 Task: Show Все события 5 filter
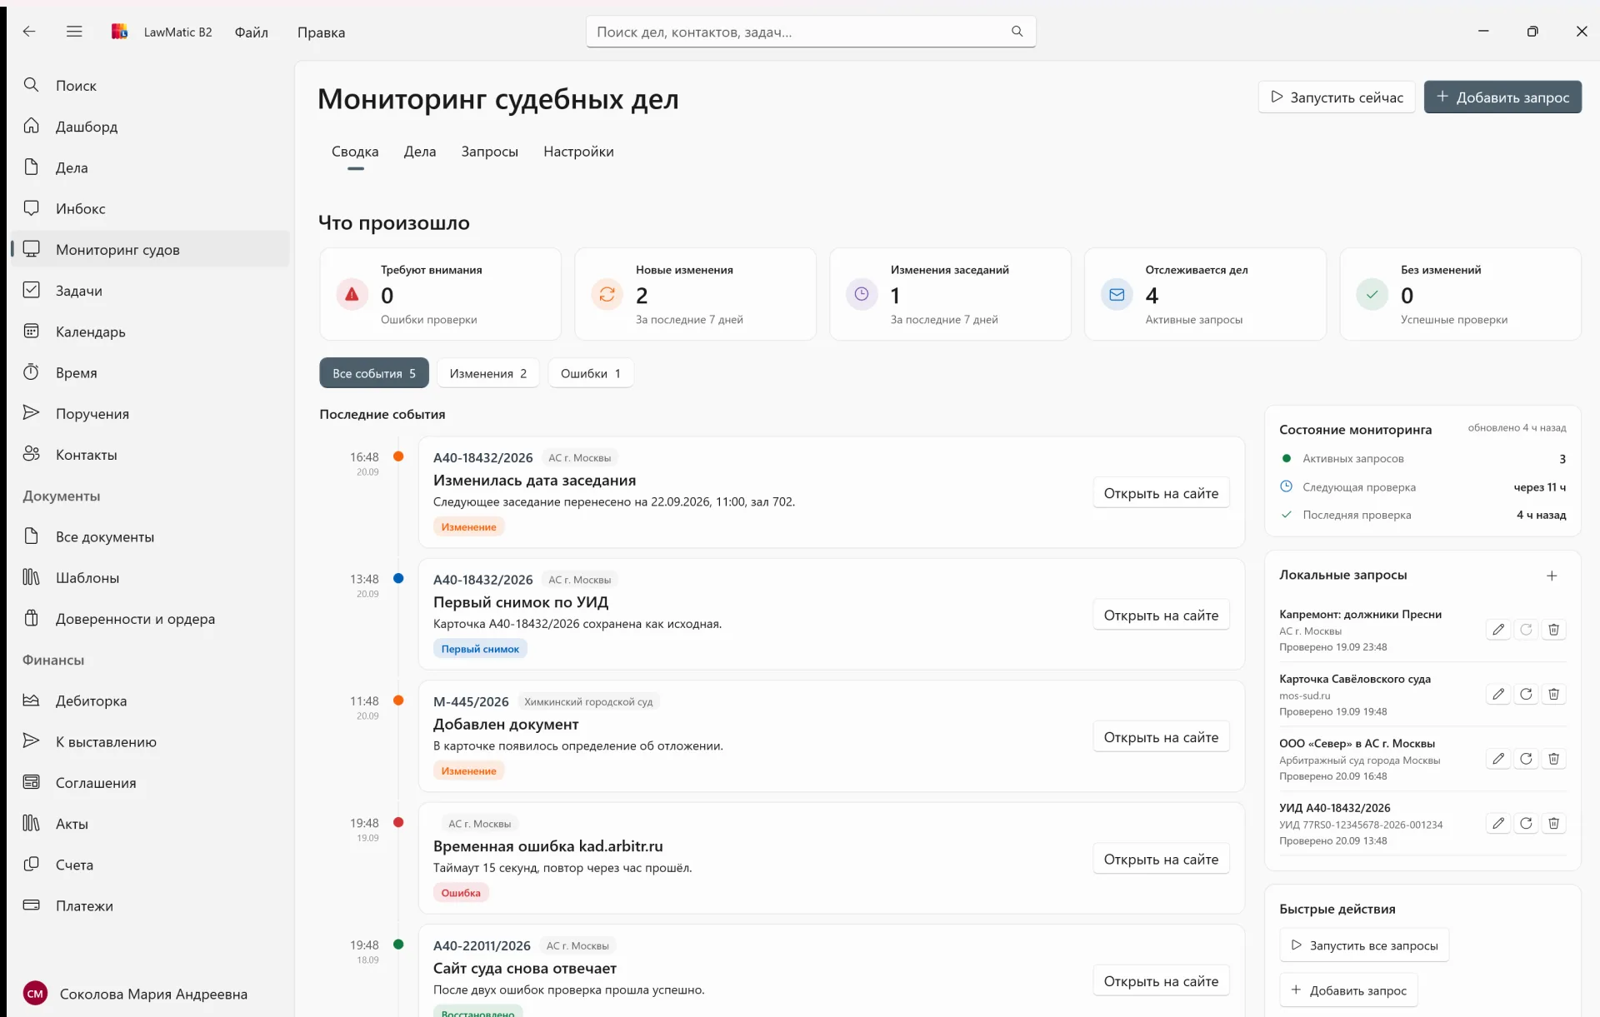coord(374,373)
